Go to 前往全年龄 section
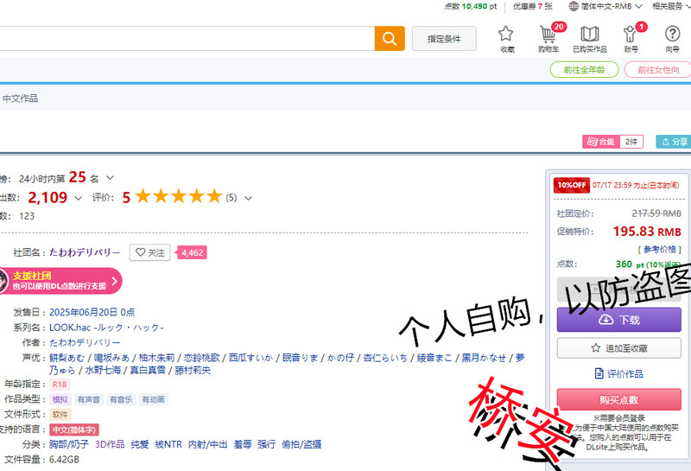Viewport: 691px width, 471px height. pyautogui.click(x=584, y=70)
